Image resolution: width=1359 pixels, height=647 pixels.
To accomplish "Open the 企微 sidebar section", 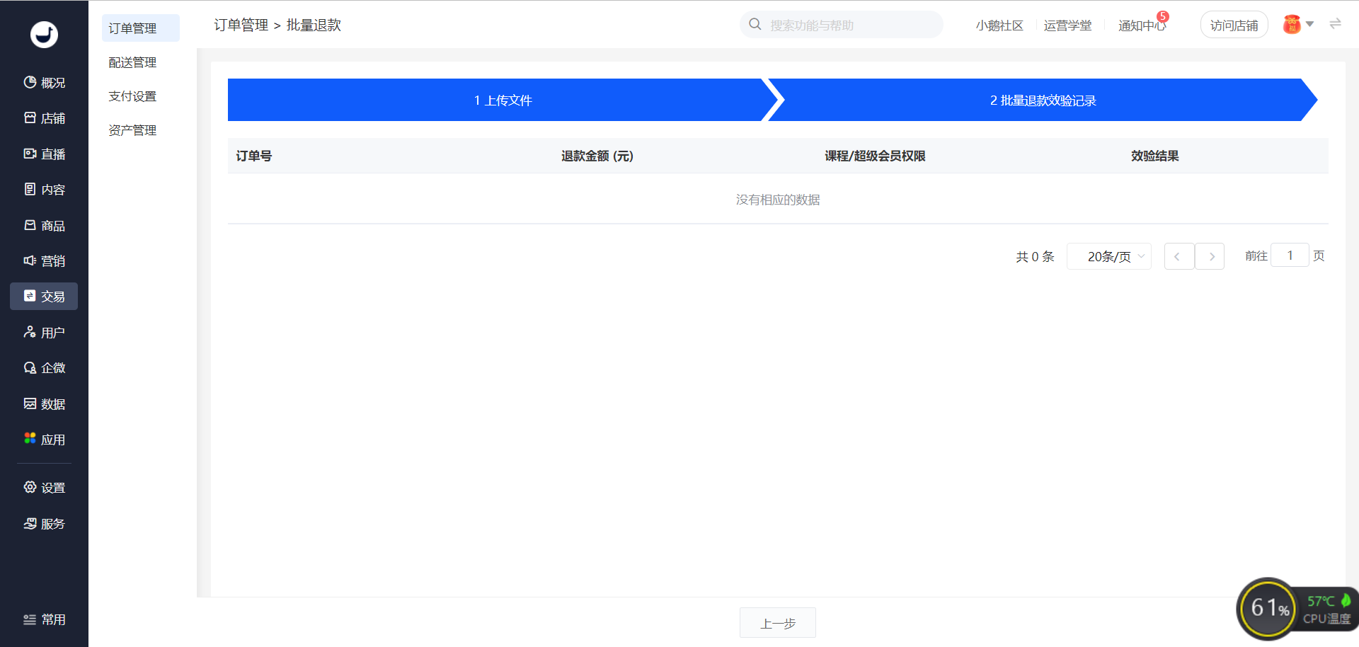I will pos(44,367).
